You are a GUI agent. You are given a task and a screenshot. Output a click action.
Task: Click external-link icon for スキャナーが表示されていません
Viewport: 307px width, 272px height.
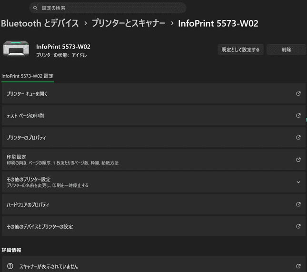[298, 266]
